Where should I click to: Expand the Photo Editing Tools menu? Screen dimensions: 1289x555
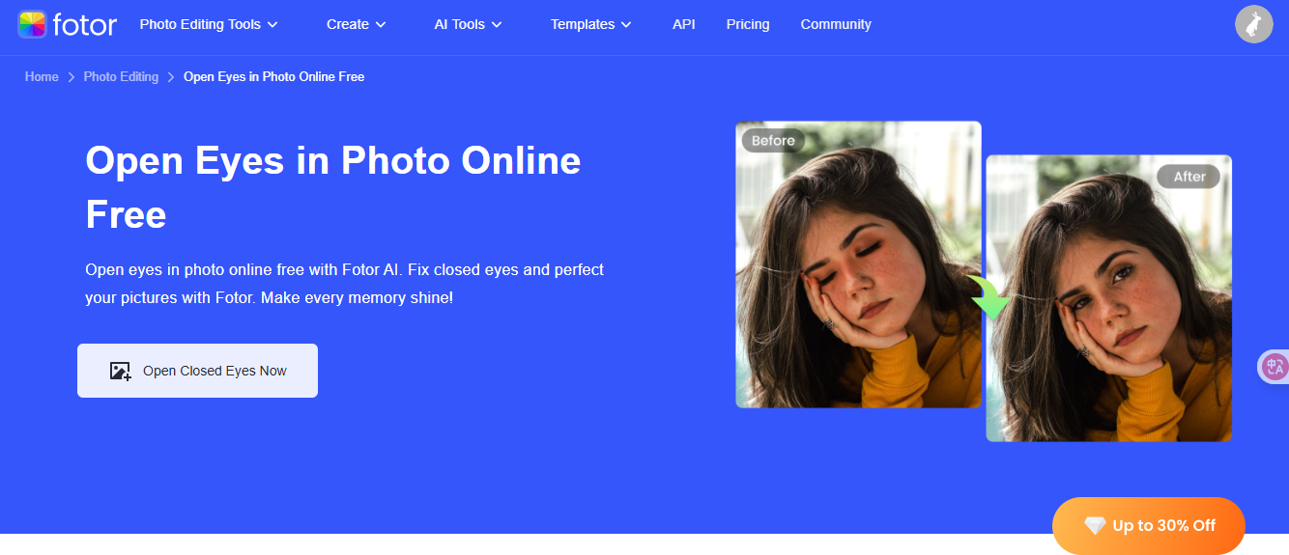point(209,24)
